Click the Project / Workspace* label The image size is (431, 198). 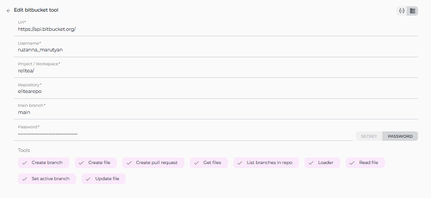click(x=39, y=64)
